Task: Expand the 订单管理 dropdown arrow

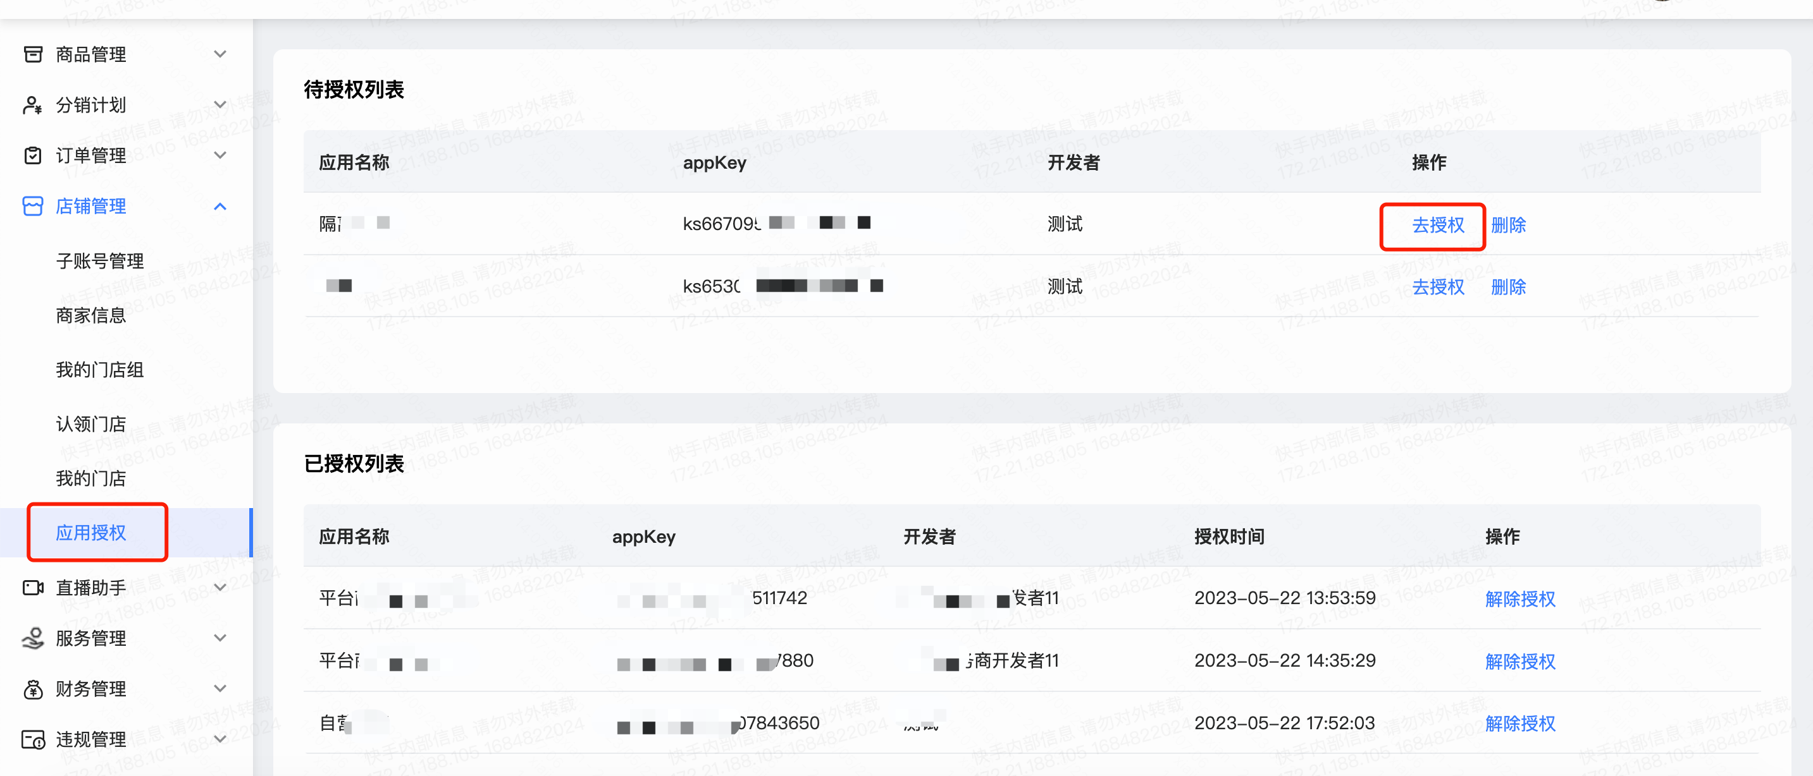Action: click(x=220, y=155)
